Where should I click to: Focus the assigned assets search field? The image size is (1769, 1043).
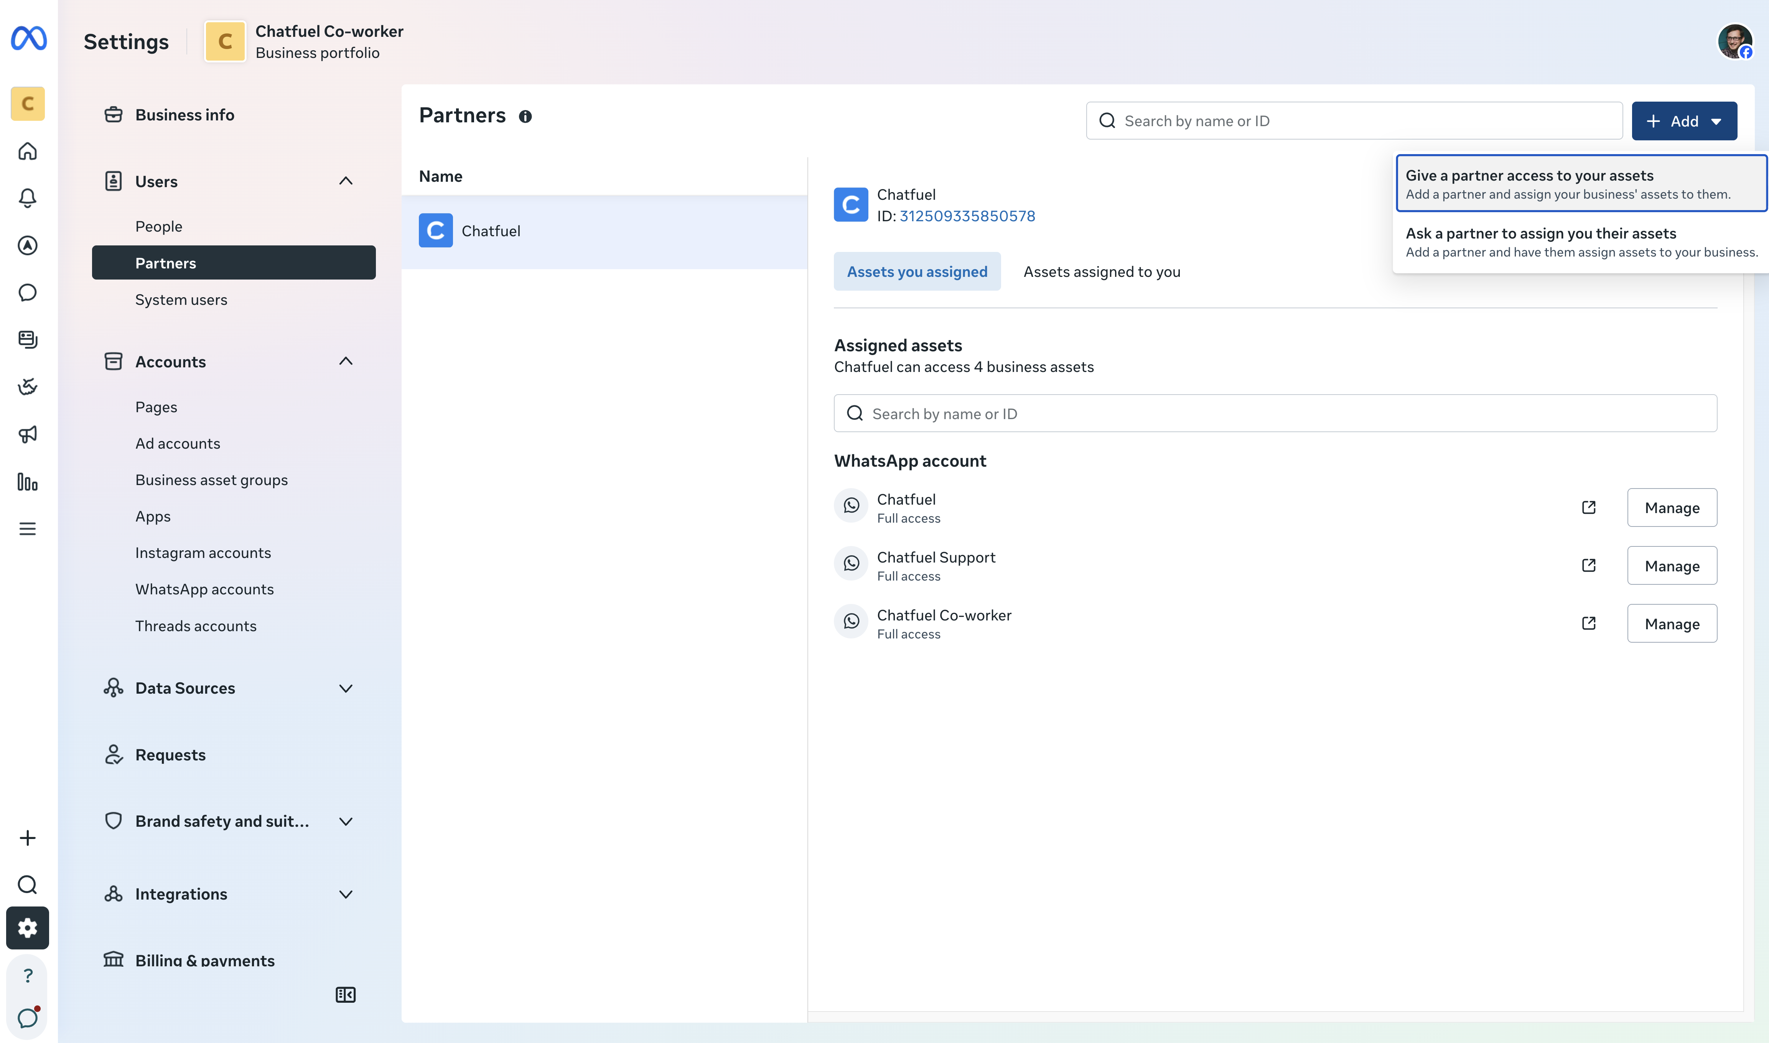pyautogui.click(x=1275, y=413)
